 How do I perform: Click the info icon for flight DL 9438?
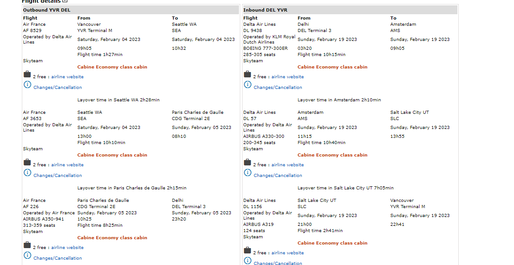point(247,84)
